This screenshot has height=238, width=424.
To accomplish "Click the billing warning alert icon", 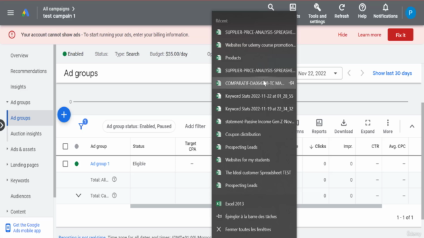I will coord(12,34).
